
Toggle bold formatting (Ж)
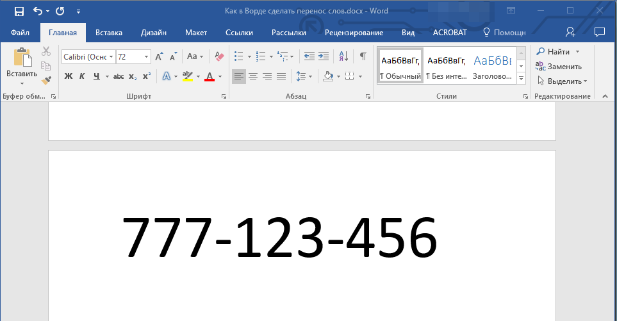[69, 76]
